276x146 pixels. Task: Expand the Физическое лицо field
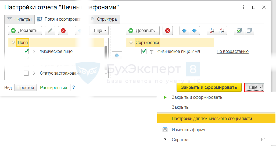[34, 52]
